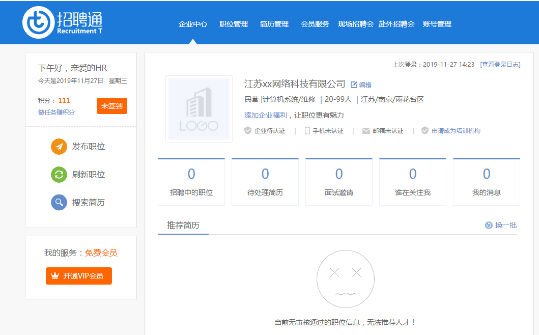Click the 邮箱未认证 envelope icon
Screen dimensions: 539x335
coord(366,131)
